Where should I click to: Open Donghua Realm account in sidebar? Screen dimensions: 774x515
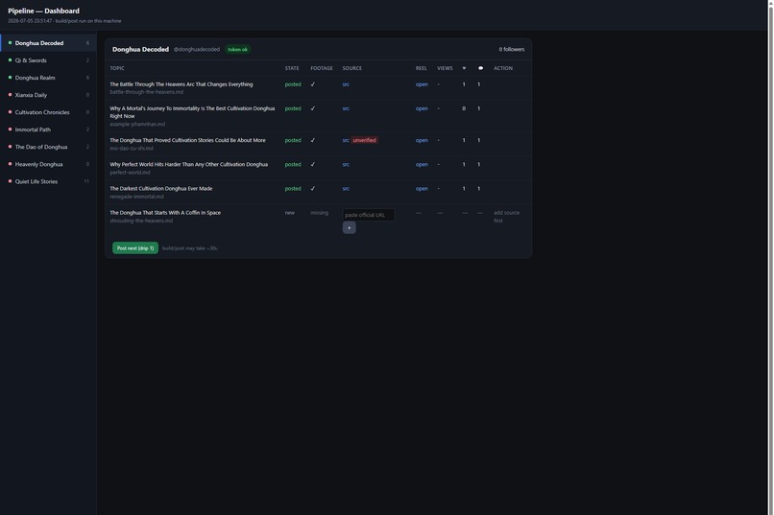(x=48, y=78)
